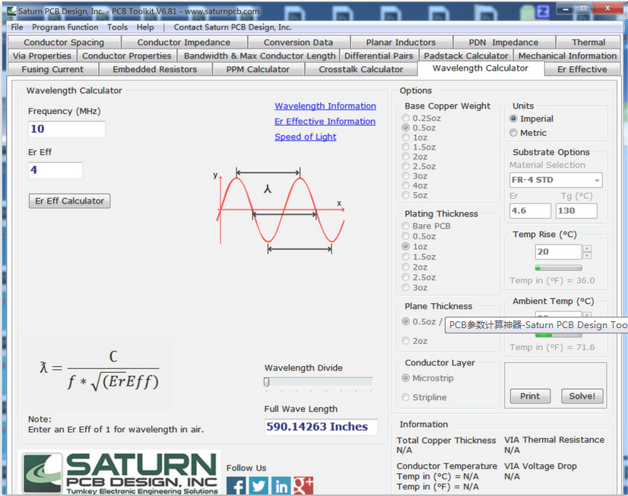Switch to PDN Impedance tab
Viewport: 628px width, 496px height.
point(504,43)
